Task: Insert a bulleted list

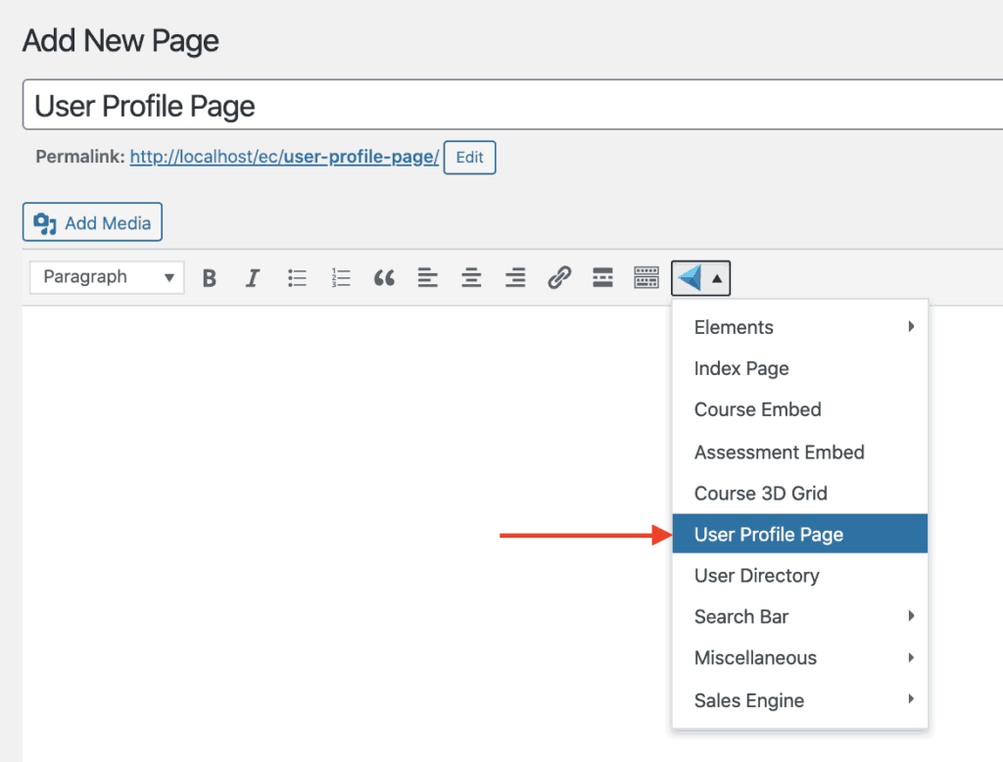Action: coord(297,278)
